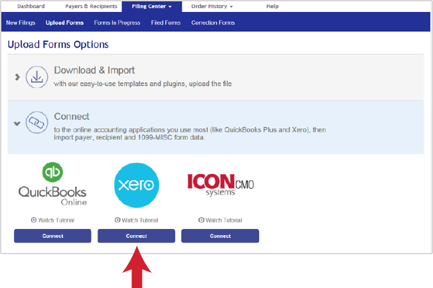433x288 pixels.
Task: Collapse the Connect section chevron
Action: click(x=17, y=123)
